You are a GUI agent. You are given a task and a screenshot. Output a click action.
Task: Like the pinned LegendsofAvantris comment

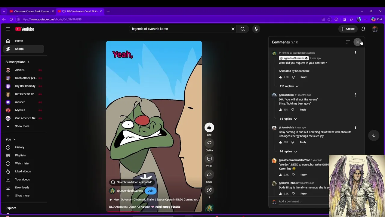(x=280, y=77)
